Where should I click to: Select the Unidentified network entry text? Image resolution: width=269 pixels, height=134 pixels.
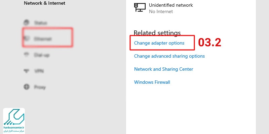click(171, 5)
